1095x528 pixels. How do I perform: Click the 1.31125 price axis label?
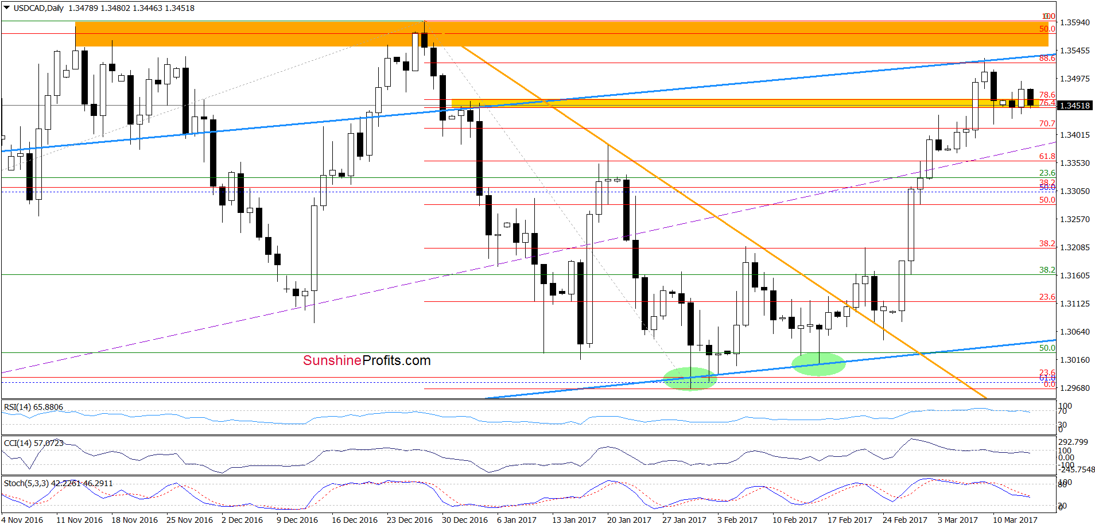click(1074, 304)
